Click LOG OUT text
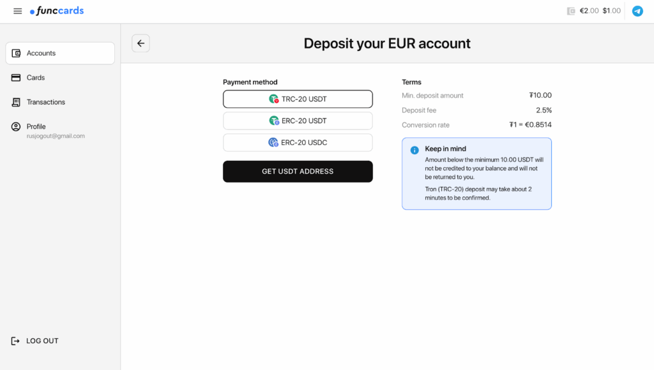654x370 pixels. tap(43, 341)
